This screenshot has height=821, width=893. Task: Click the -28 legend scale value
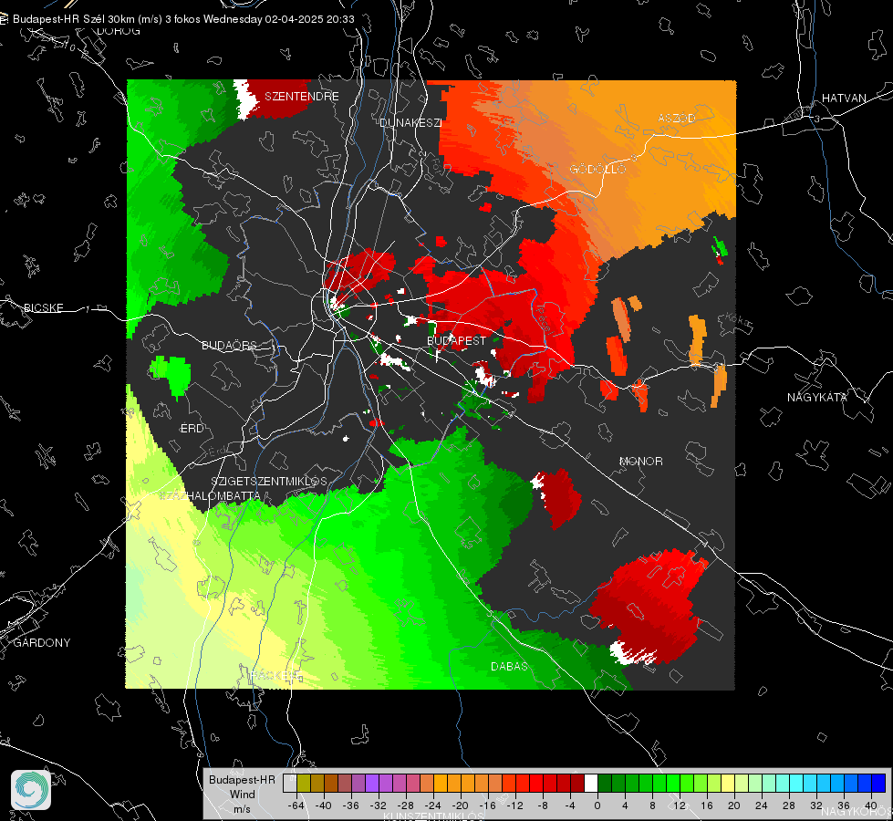point(406,805)
